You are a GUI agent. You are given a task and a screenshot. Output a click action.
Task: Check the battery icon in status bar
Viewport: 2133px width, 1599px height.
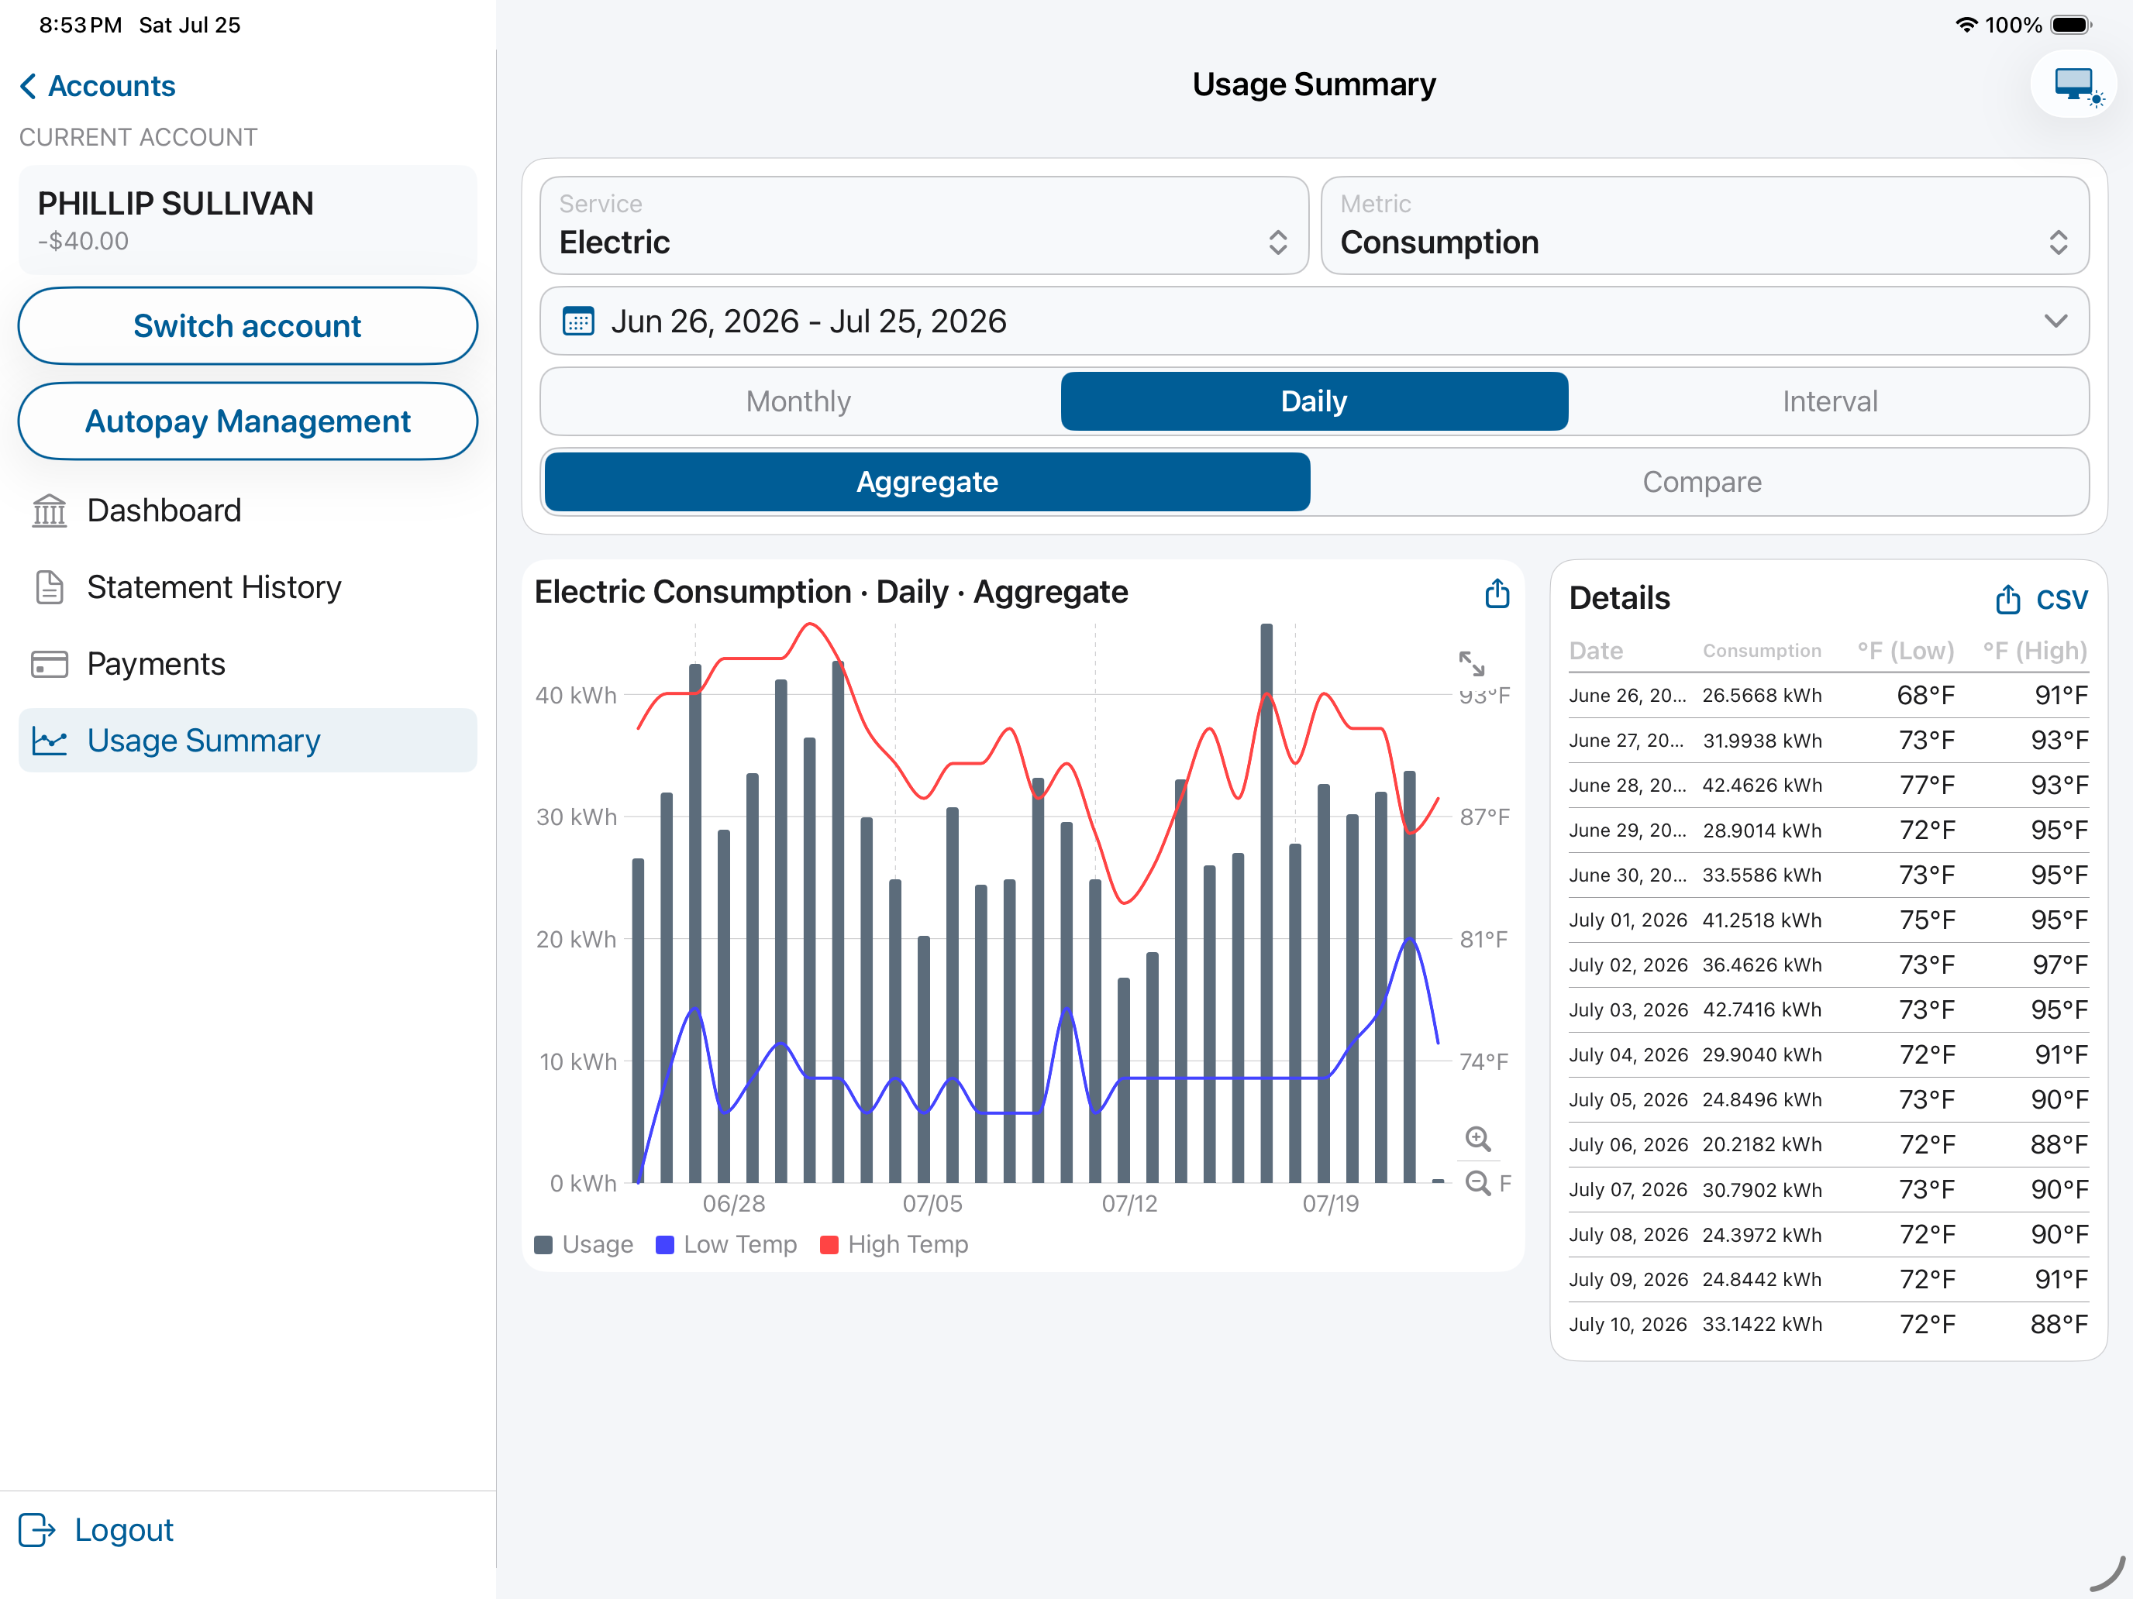click(2071, 25)
